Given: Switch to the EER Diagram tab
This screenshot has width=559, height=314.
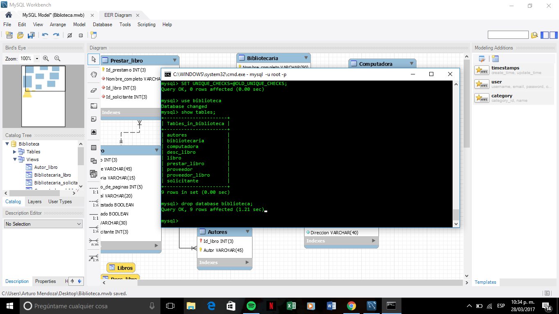Looking at the screenshot, I should click(x=118, y=15).
